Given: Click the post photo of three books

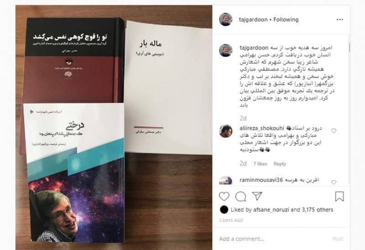Looking at the screenshot, I should pos(114,127).
